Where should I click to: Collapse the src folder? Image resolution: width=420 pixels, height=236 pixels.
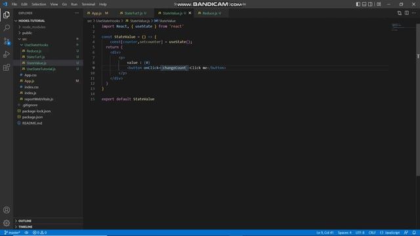[x=24, y=39]
